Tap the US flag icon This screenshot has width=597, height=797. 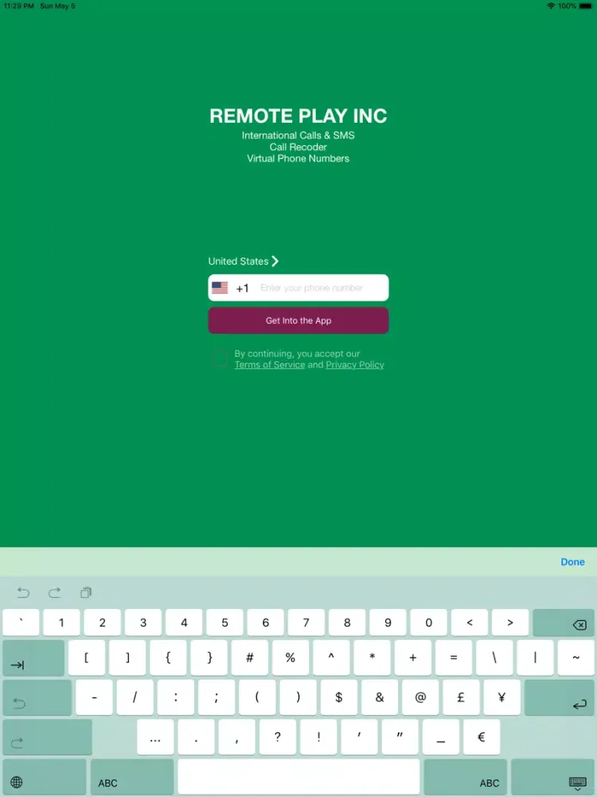click(x=220, y=288)
